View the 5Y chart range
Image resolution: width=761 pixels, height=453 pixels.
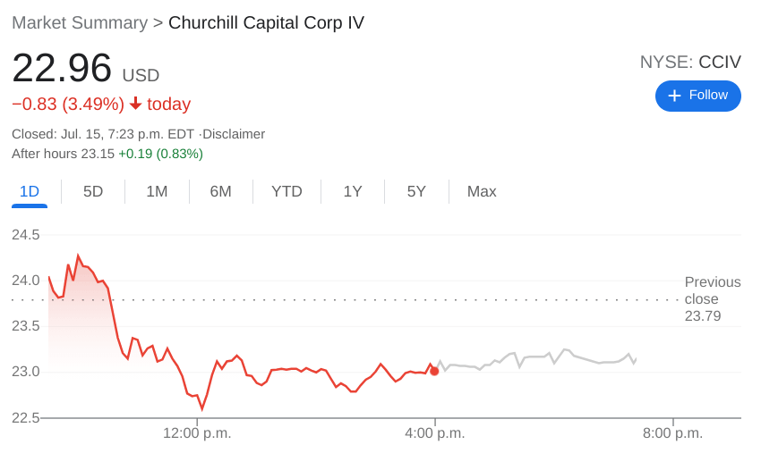pos(416,191)
